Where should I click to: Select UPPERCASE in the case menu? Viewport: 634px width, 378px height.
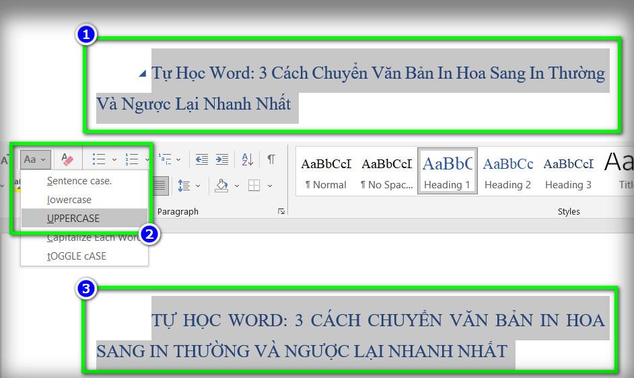click(84, 219)
